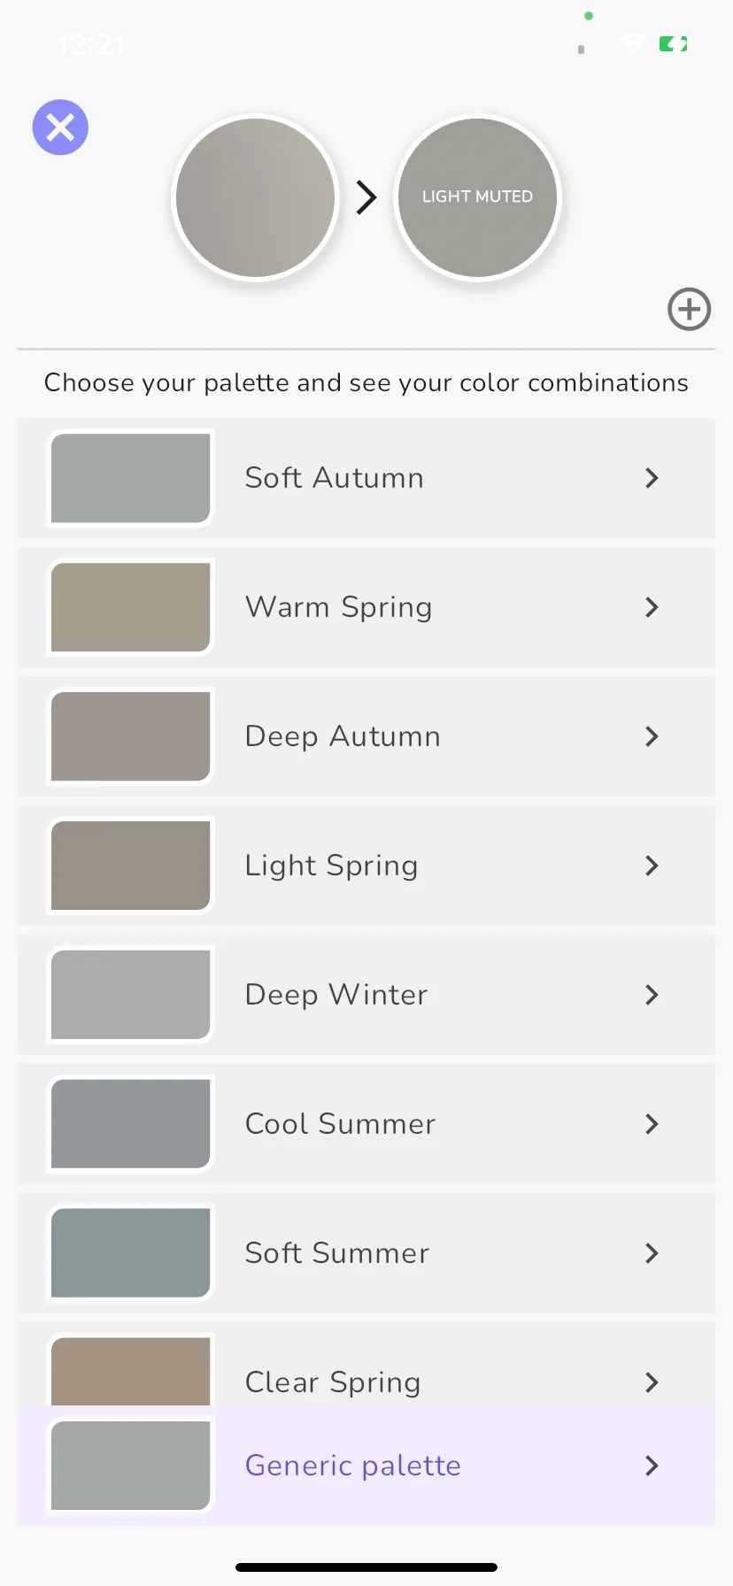Tap the plus circle add icon
Image resolution: width=733 pixels, height=1586 pixels.
[689, 309]
